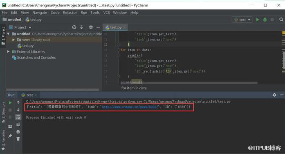
Task: Open Project panel settings gear
Action: tap(91, 27)
